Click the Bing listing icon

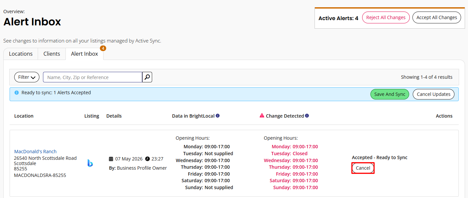click(x=90, y=163)
